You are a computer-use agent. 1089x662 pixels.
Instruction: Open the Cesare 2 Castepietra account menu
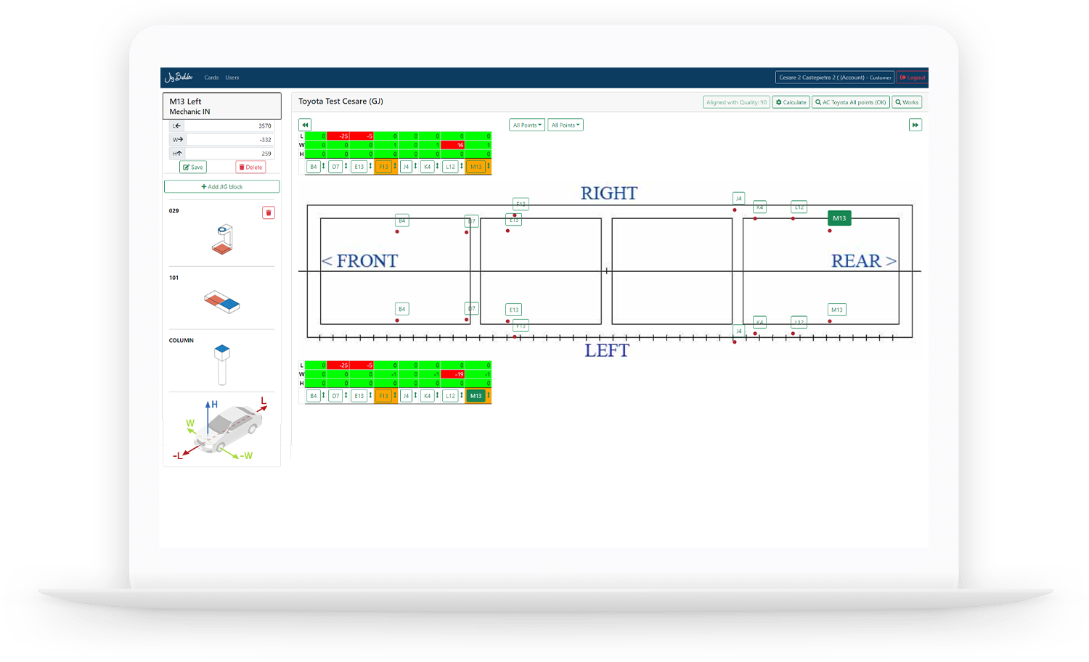pos(834,78)
